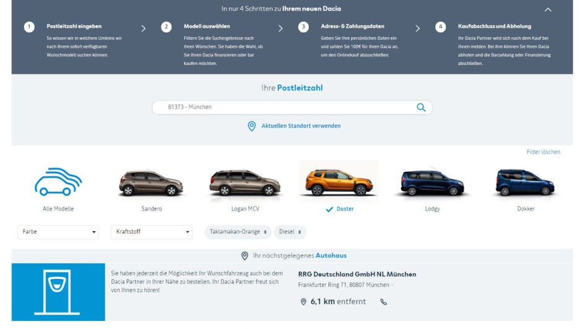Open the Farbe dropdown
Image resolution: width=585 pixels, height=329 pixels.
click(x=58, y=232)
